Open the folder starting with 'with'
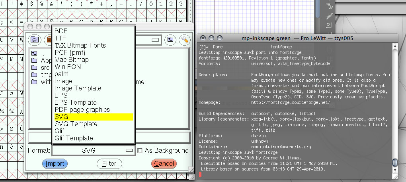The height and width of the screenshot is (182, 406). point(41,82)
